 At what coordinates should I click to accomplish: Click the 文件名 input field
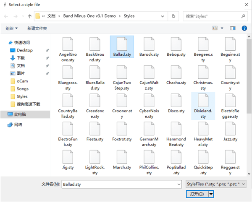pos(122,184)
